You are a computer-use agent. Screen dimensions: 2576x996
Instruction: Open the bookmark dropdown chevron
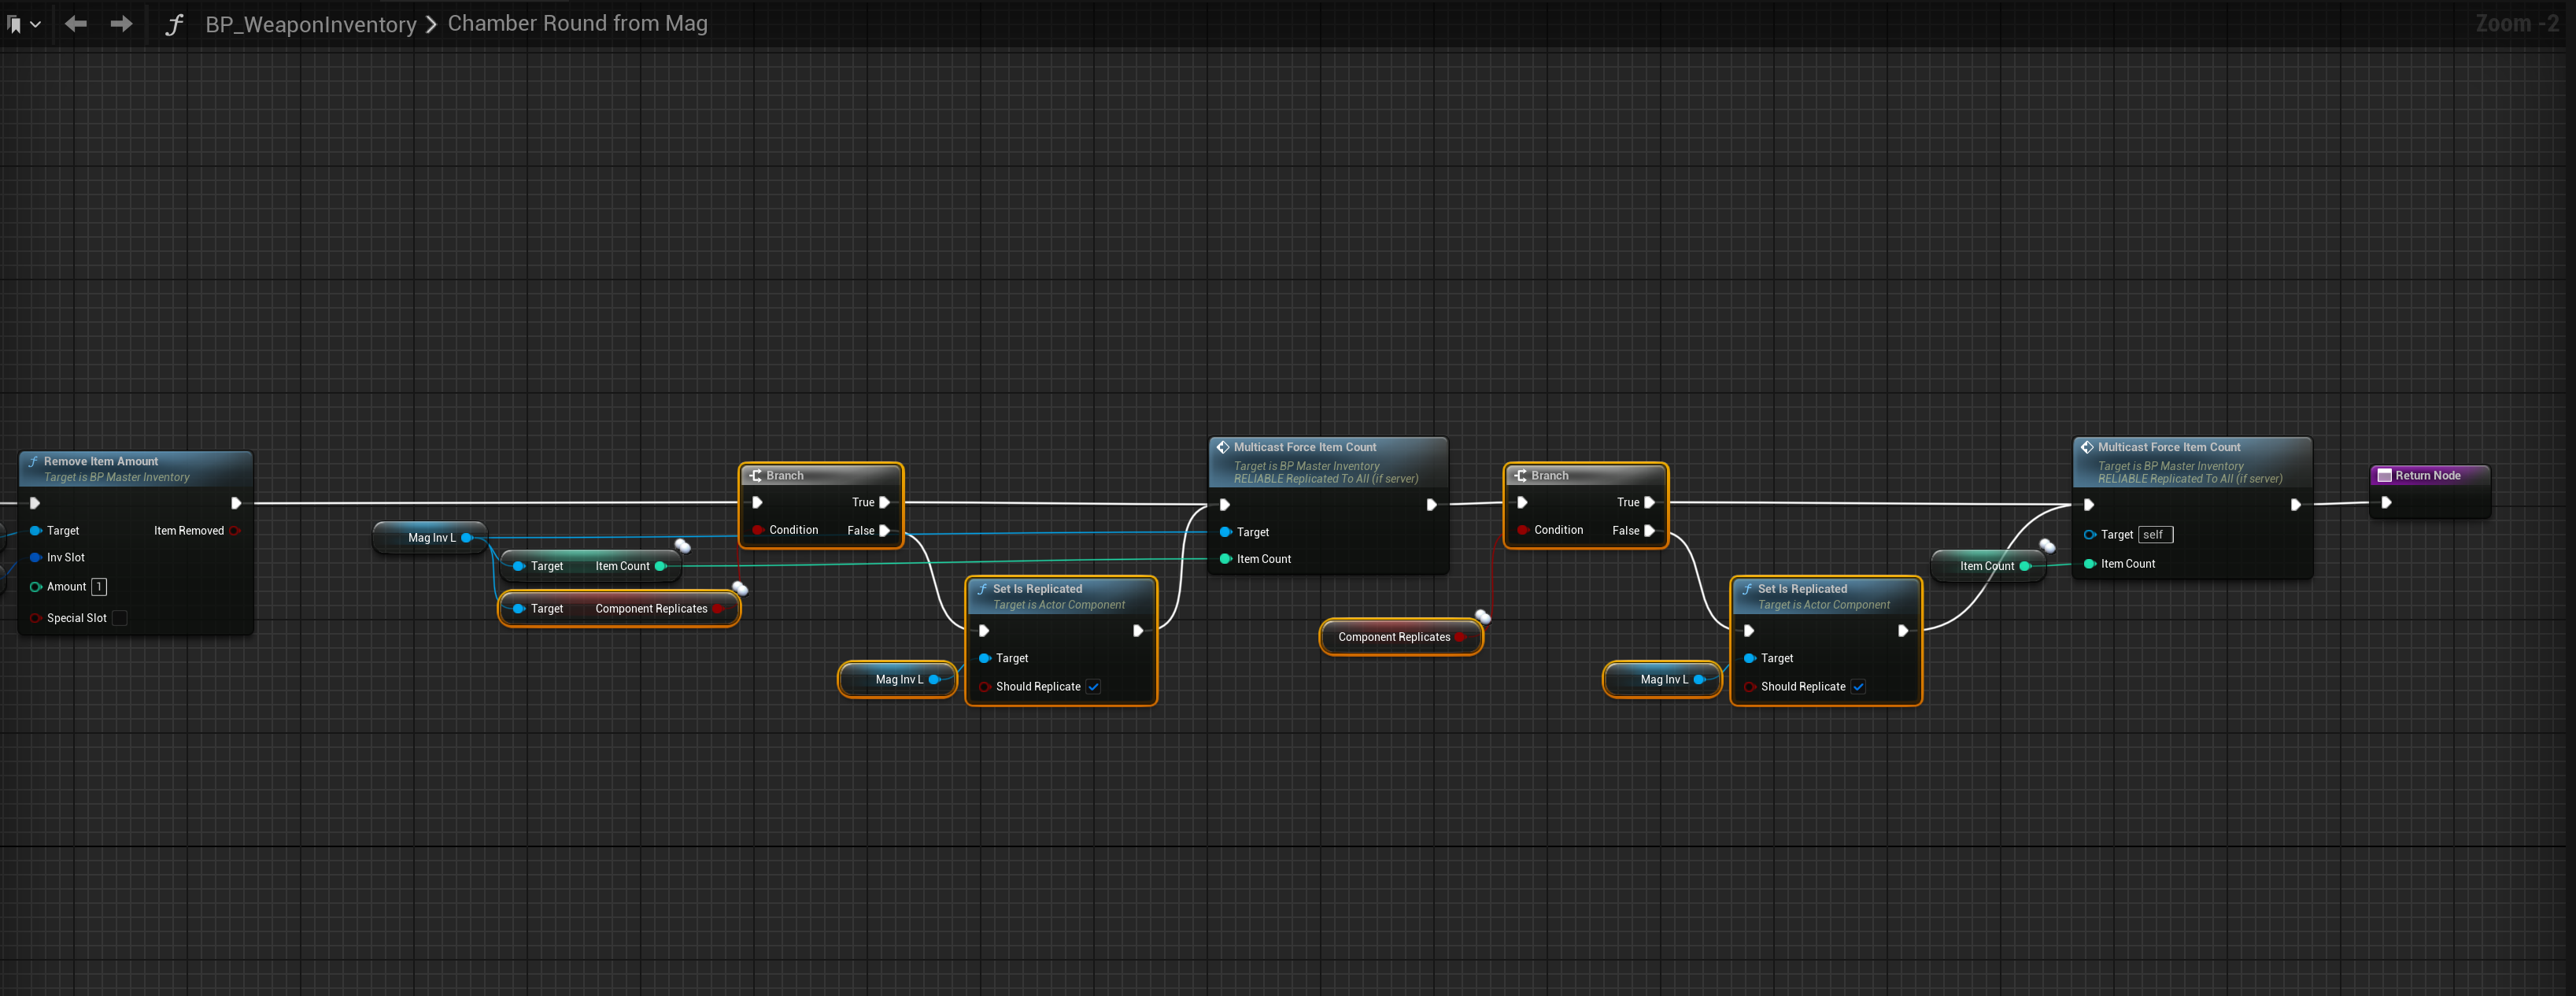[35, 24]
